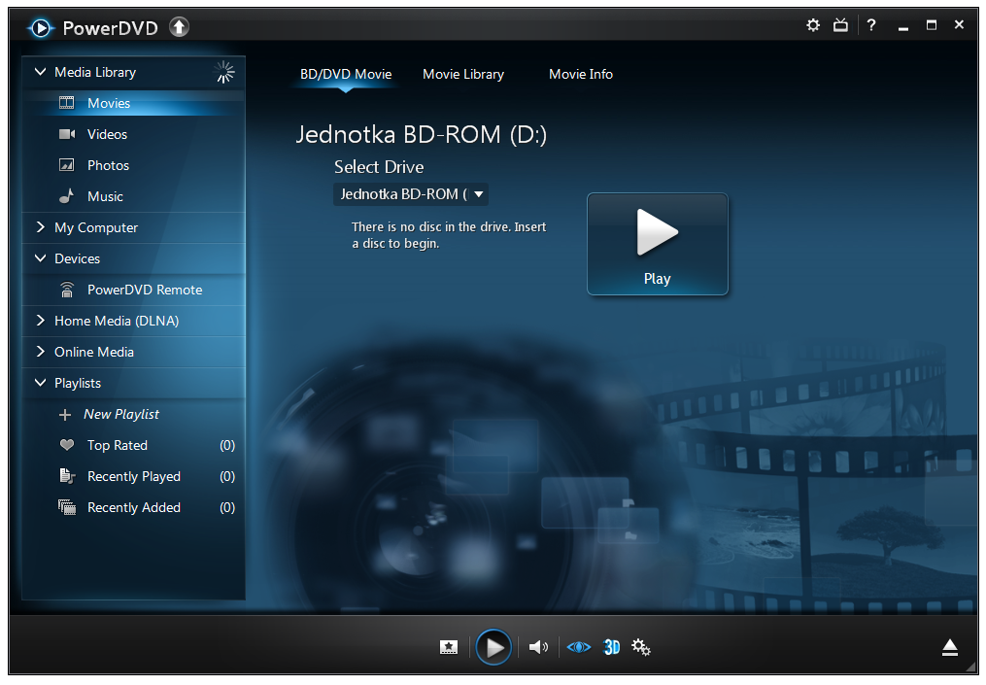Click New Playlist plus icon
The image size is (986, 685).
[x=65, y=415]
